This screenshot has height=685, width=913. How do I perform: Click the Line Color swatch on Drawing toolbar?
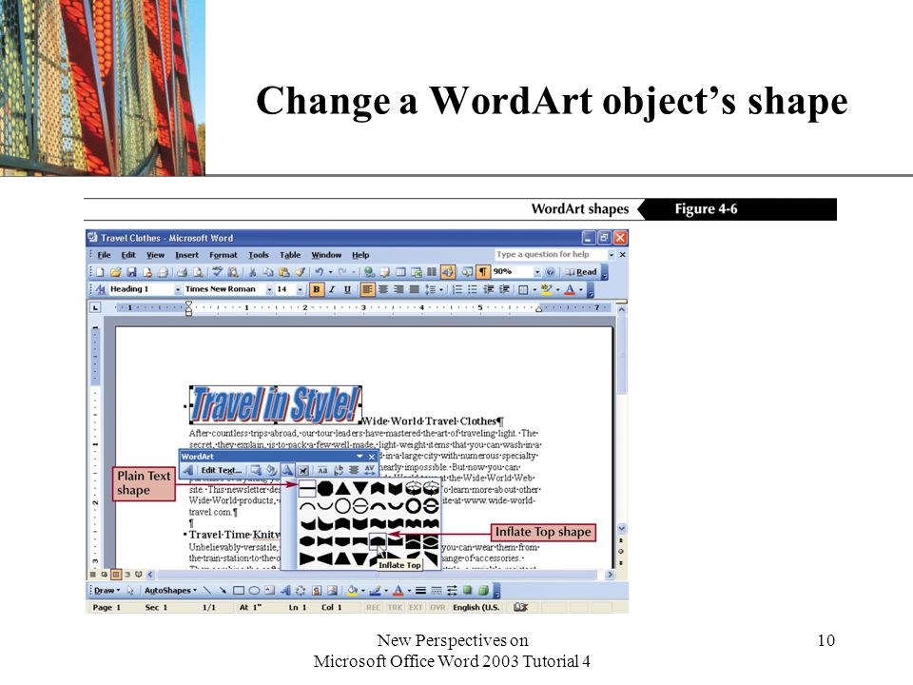[x=376, y=591]
